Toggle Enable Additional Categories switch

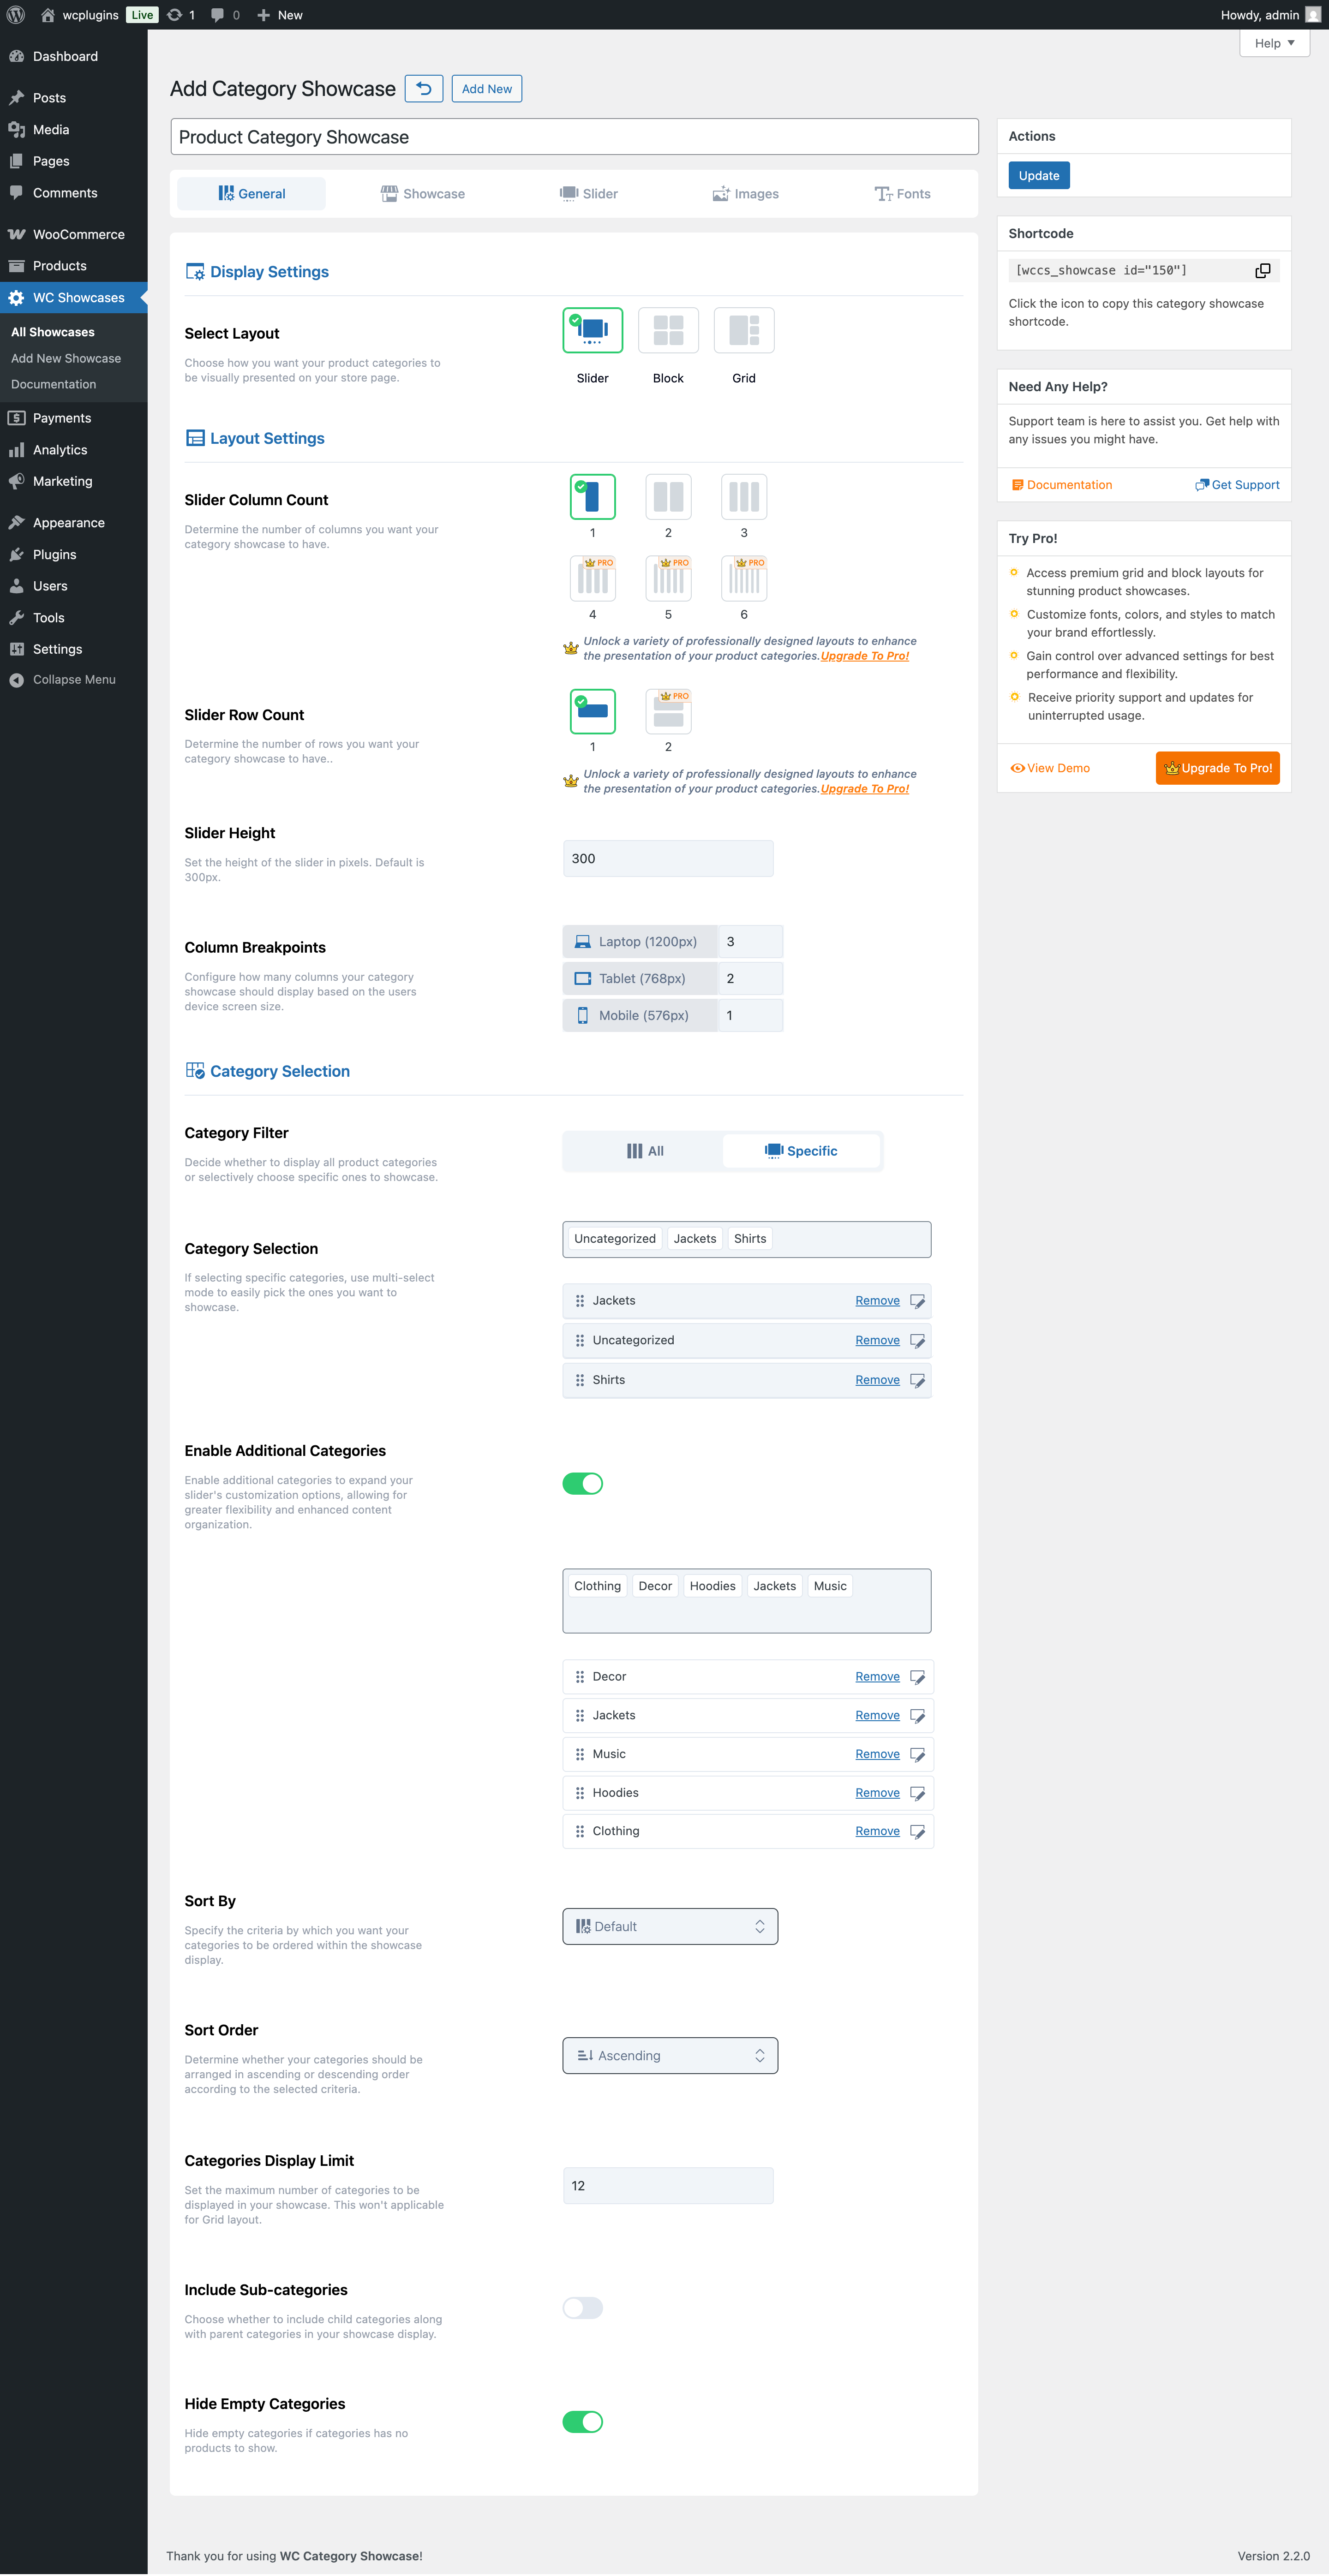583,1484
